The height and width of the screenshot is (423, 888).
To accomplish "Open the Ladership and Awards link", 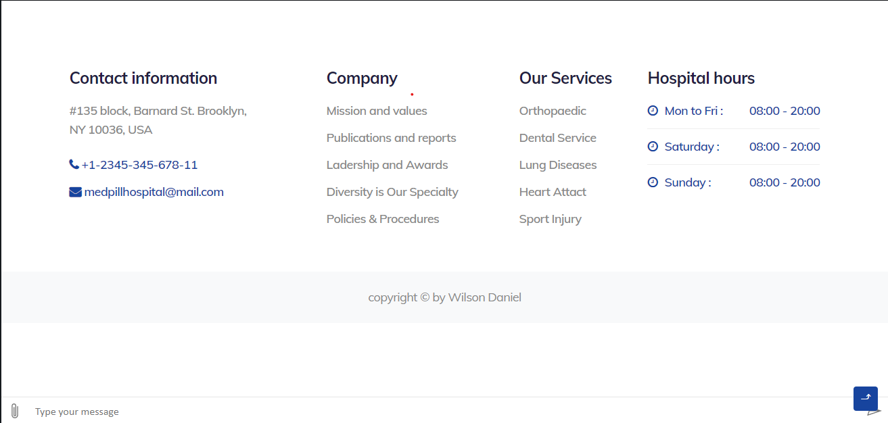I will 387,165.
